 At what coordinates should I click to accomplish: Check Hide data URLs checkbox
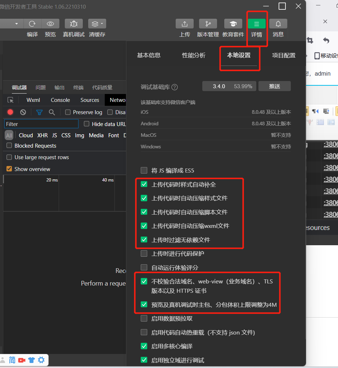coord(86,124)
